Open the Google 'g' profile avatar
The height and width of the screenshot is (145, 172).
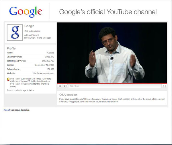tap(15, 32)
